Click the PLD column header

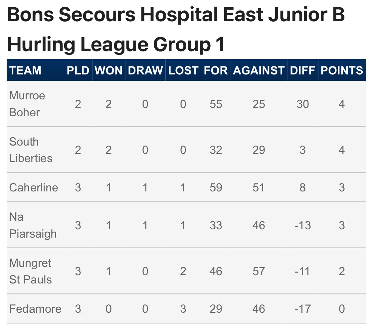point(78,70)
